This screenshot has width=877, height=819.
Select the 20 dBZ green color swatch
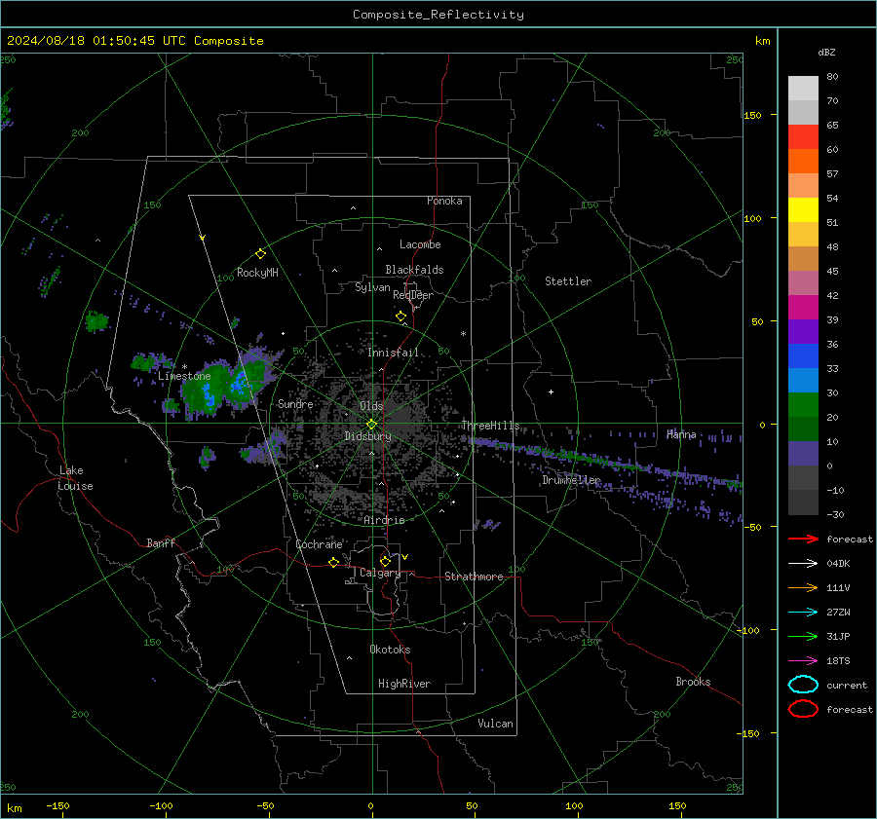803,405
